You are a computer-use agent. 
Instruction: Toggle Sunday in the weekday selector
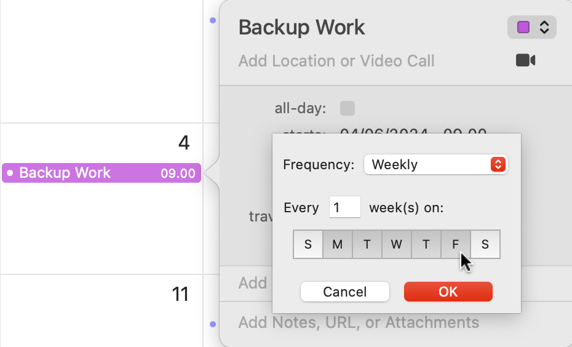[308, 244]
